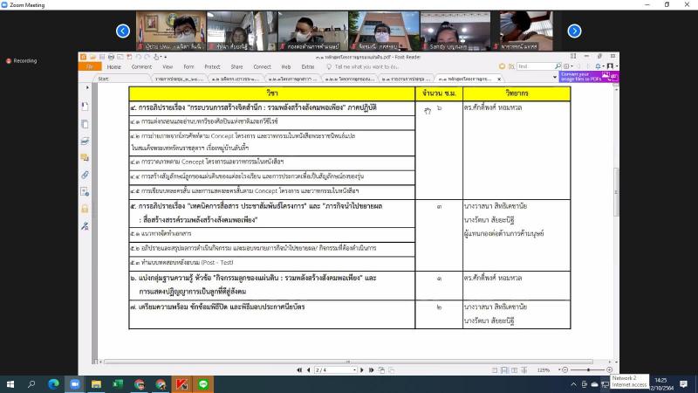Screen dimensions: 698x393
Task: Click the horizontal scrollbar under the document
Action: point(348,362)
